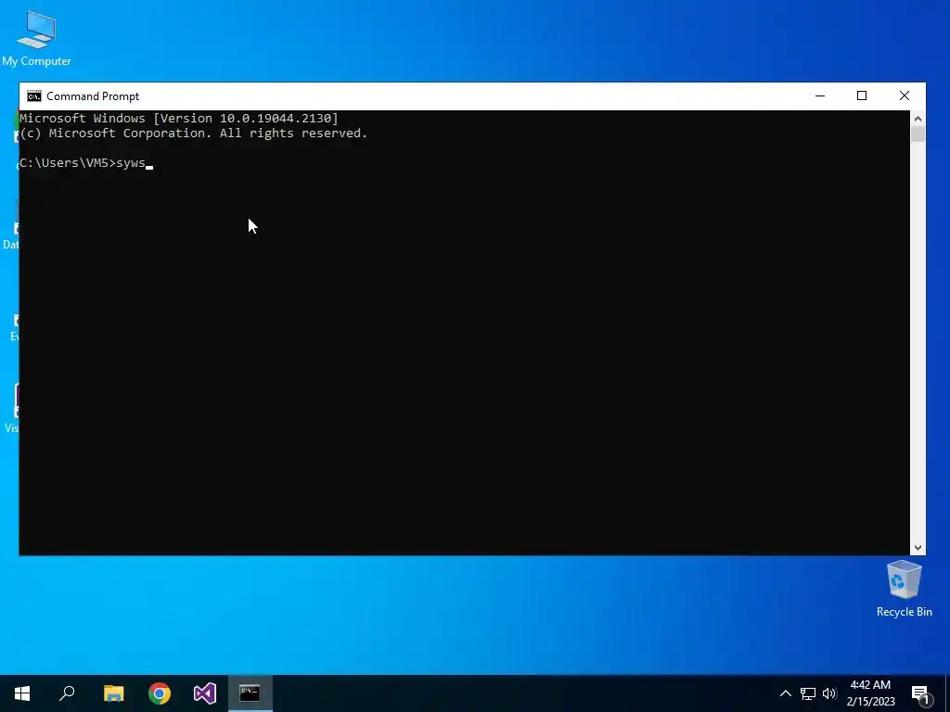Launch Visual Studio from taskbar
This screenshot has height=712, width=950.
(205, 693)
